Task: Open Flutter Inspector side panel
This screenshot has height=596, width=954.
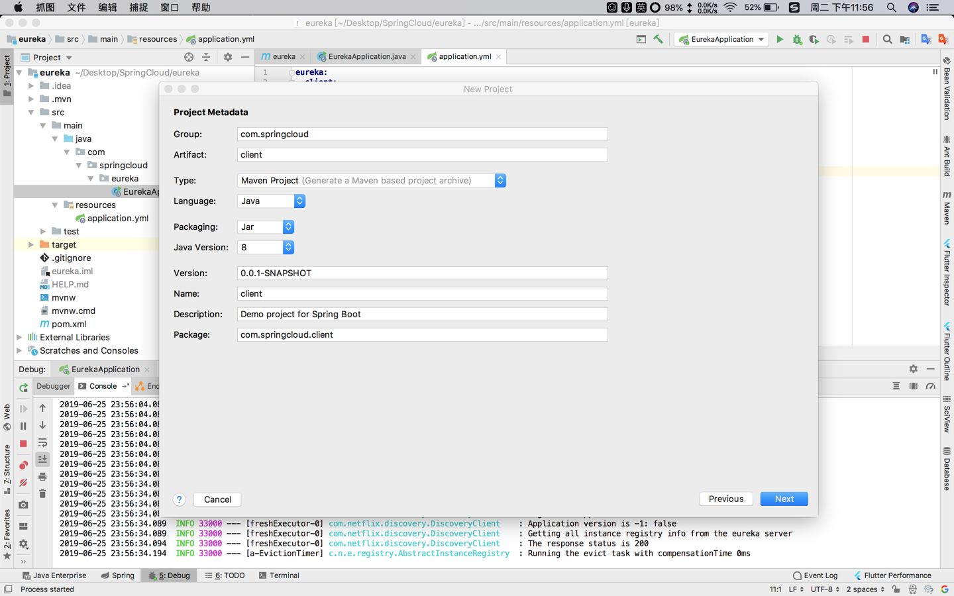Action: point(947,272)
